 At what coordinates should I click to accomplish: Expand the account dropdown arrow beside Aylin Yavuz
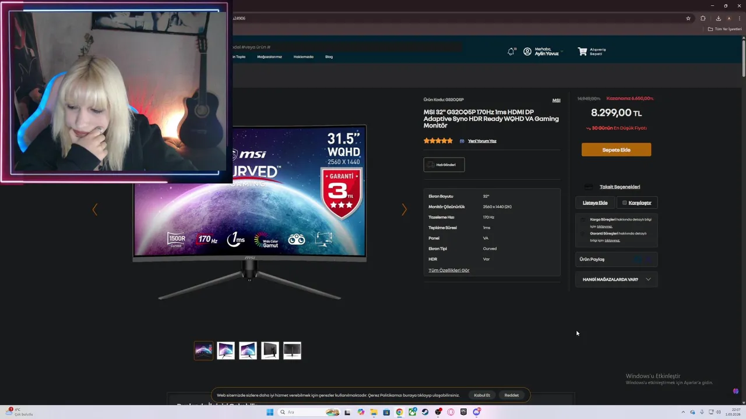(562, 52)
